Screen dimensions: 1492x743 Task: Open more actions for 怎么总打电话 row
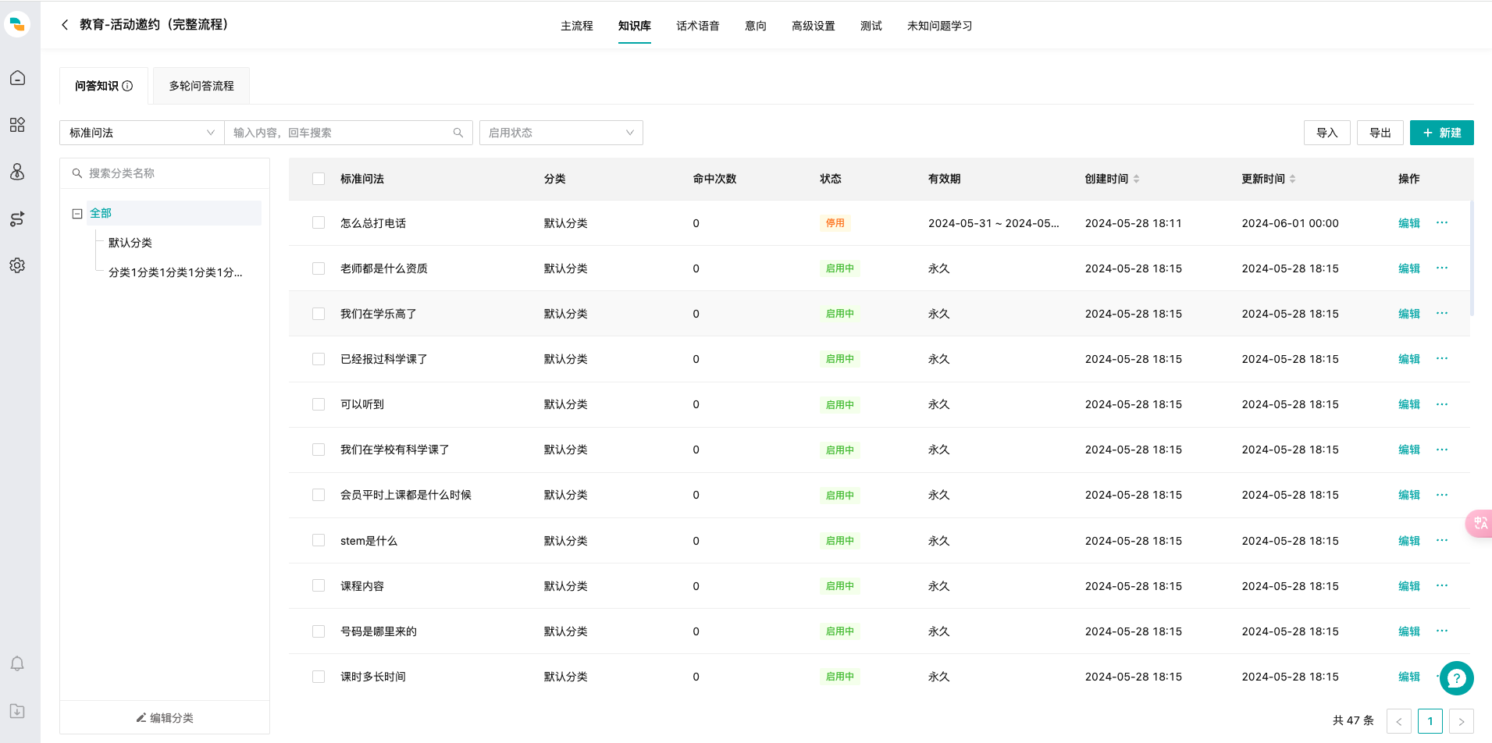click(1442, 222)
